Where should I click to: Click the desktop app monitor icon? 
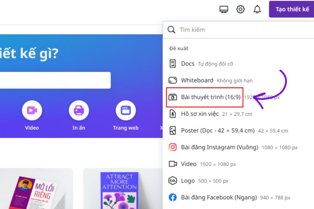(x=224, y=9)
